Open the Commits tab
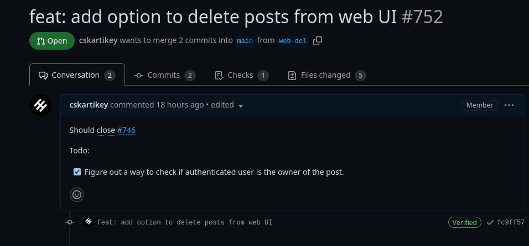The width and height of the screenshot is (529, 246). [165, 75]
